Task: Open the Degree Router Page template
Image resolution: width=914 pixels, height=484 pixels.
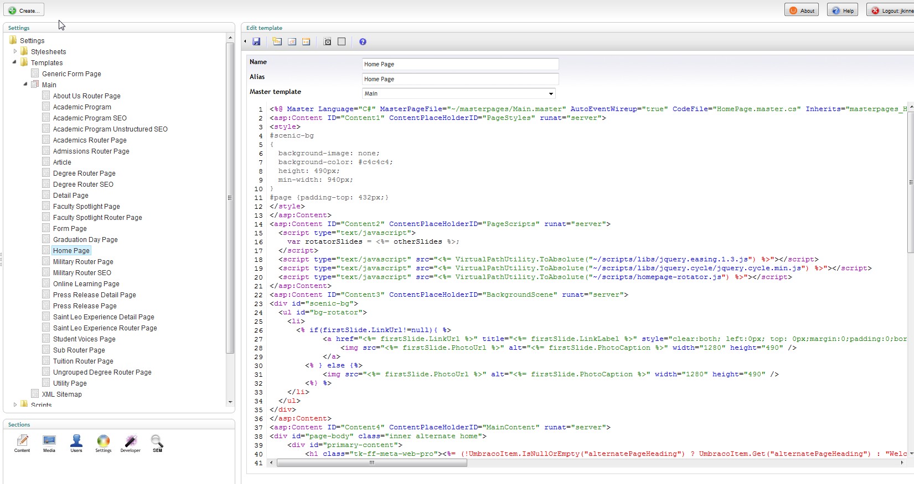Action: click(x=84, y=173)
